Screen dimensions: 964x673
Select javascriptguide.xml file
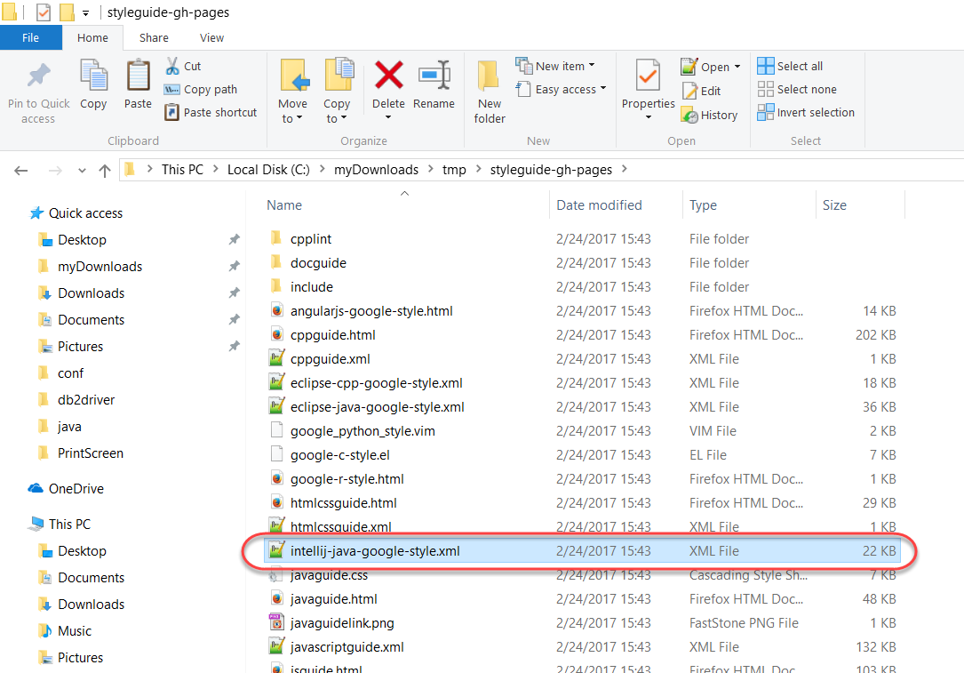tap(347, 646)
